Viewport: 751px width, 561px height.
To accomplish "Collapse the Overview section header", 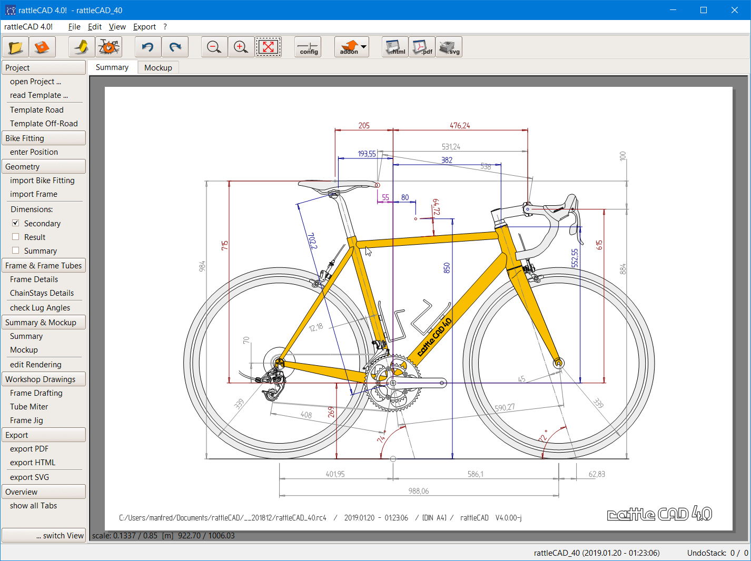I will click(x=44, y=492).
